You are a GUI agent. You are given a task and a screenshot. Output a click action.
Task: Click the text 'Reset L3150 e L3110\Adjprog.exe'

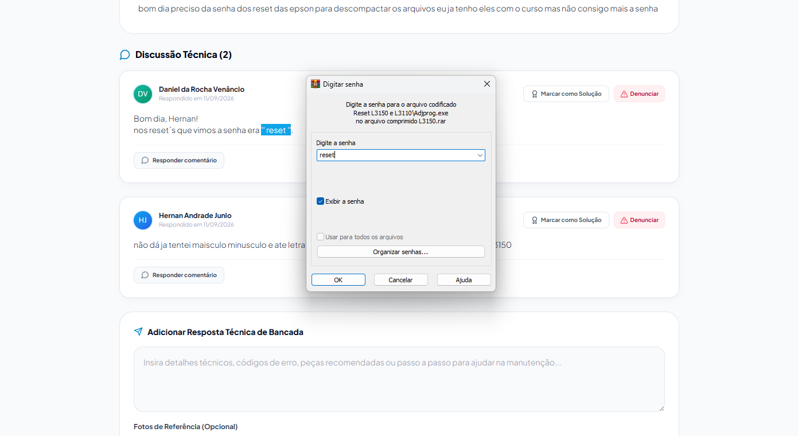401,113
